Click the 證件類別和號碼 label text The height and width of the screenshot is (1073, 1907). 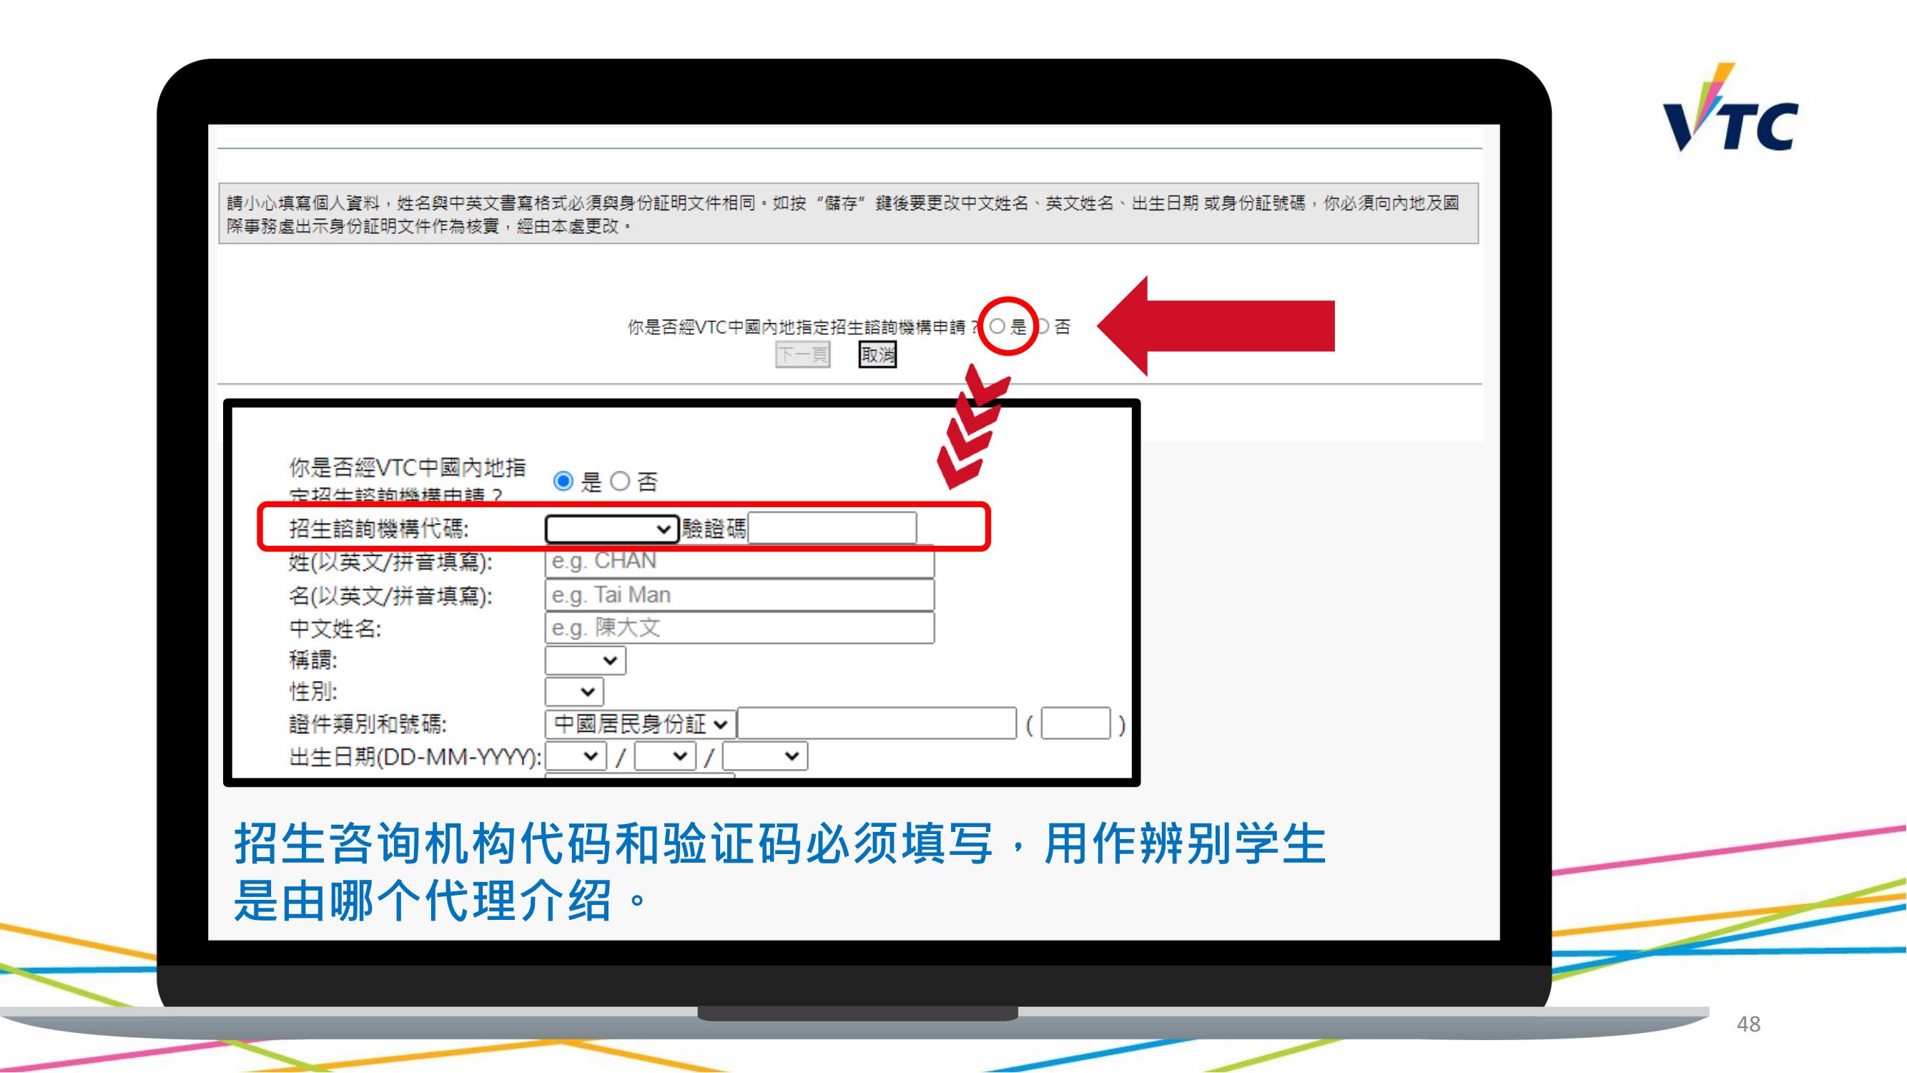(368, 724)
